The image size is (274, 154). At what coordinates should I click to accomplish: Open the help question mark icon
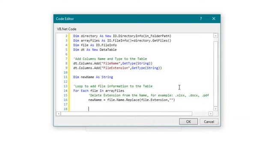click(201, 18)
